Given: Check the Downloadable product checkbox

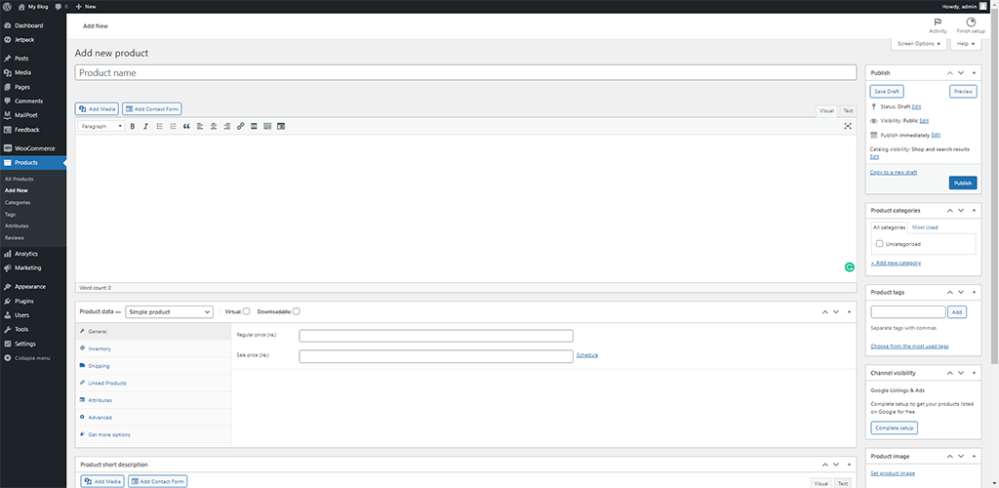Looking at the screenshot, I should (297, 311).
